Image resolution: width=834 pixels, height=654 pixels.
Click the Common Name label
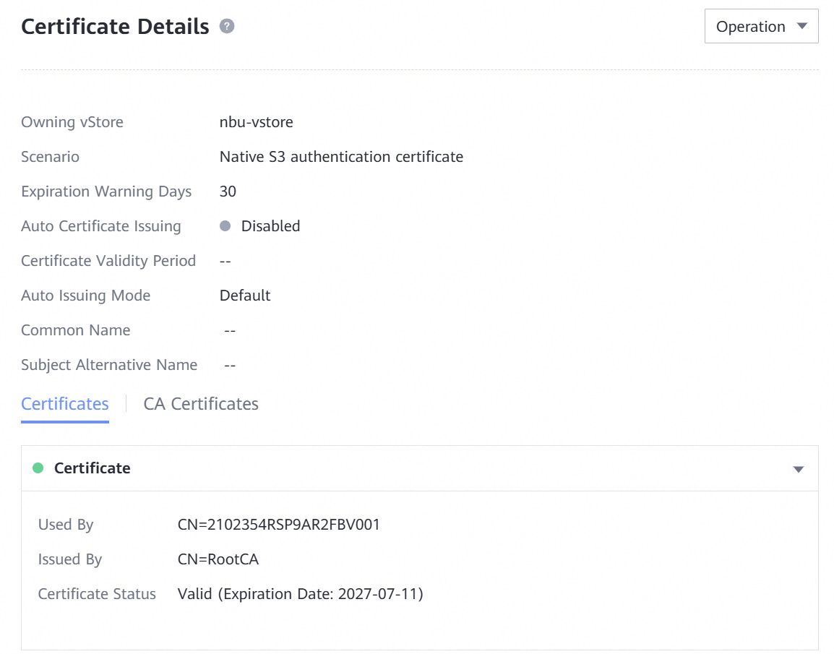[x=76, y=330]
